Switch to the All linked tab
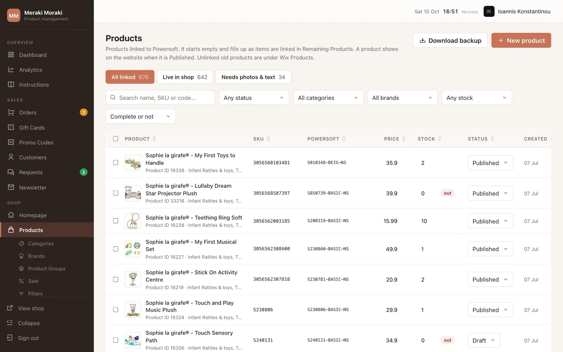 [130, 77]
